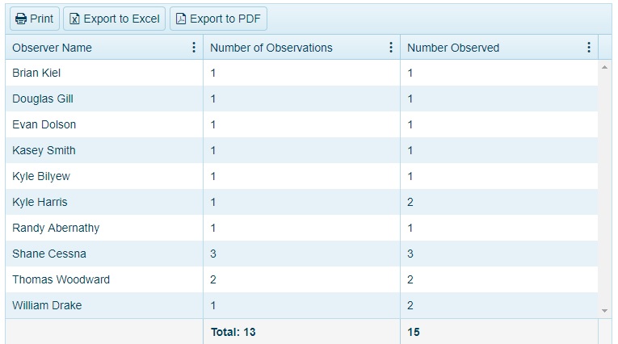Click the printer icon in toolbar
Viewport: 618px width, 344px height.
pos(21,19)
